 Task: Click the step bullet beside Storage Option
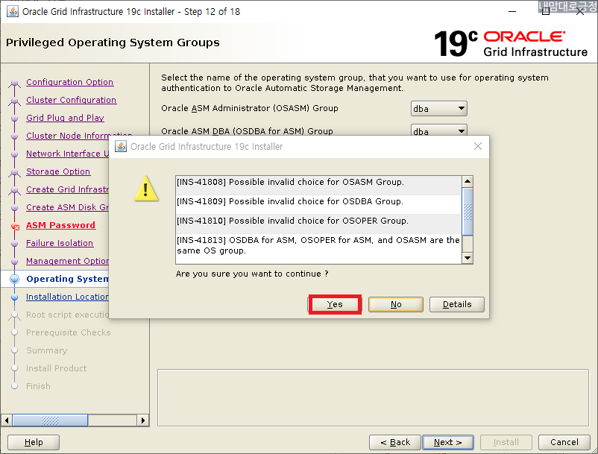(14, 172)
